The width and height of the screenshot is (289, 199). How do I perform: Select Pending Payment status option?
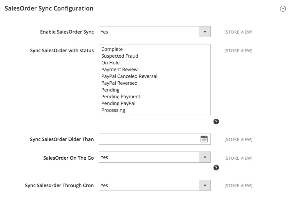click(121, 97)
